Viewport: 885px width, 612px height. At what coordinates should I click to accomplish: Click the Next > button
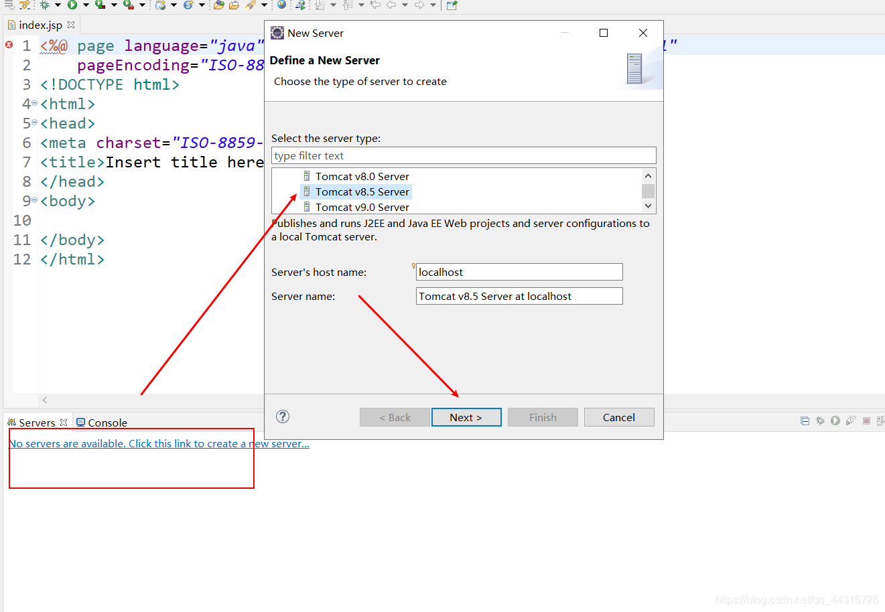(x=466, y=417)
